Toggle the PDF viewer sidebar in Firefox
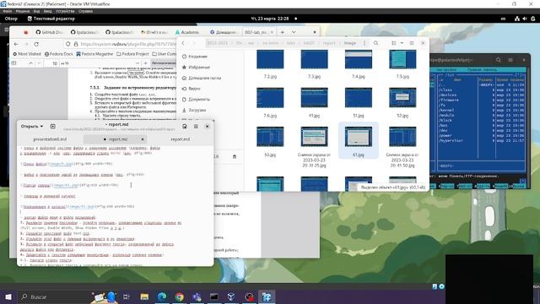The height and width of the screenshot is (304, 540). (13, 63)
